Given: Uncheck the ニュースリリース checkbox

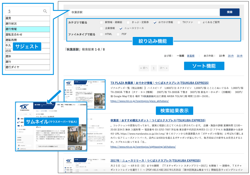Looking at the screenshot, I should click(x=121, y=28).
